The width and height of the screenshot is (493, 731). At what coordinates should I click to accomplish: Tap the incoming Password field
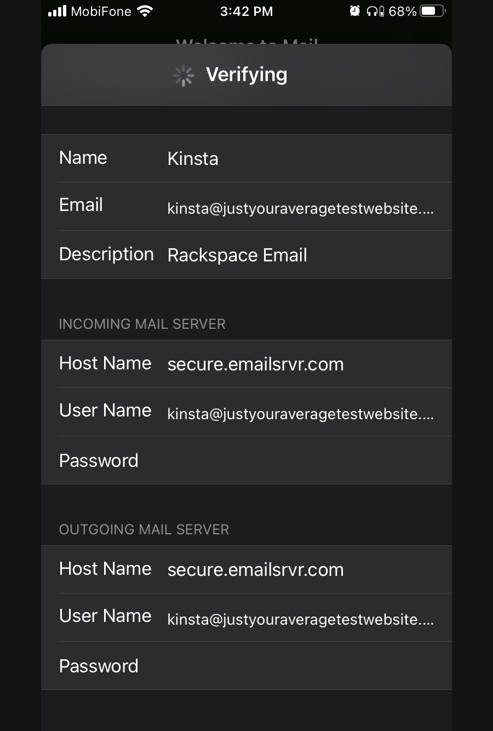246,460
